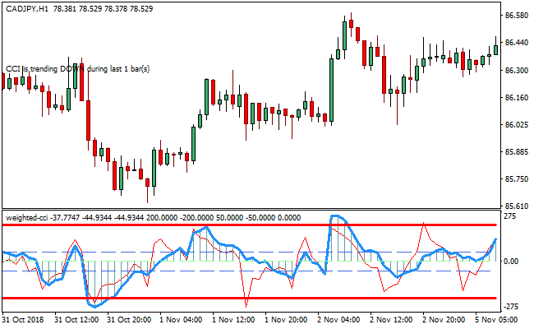Select the upper red +200 level line
This screenshot has width=534, height=329.
(249, 225)
